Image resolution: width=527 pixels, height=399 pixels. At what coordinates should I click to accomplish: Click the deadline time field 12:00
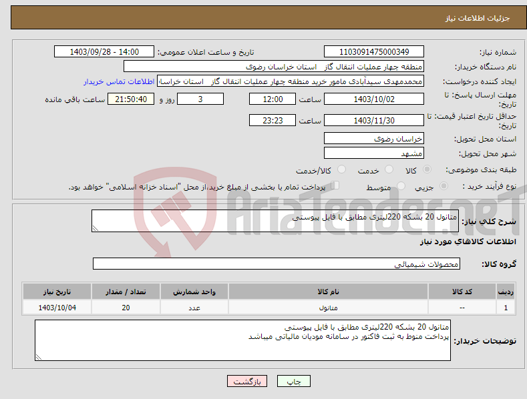tap(273, 99)
